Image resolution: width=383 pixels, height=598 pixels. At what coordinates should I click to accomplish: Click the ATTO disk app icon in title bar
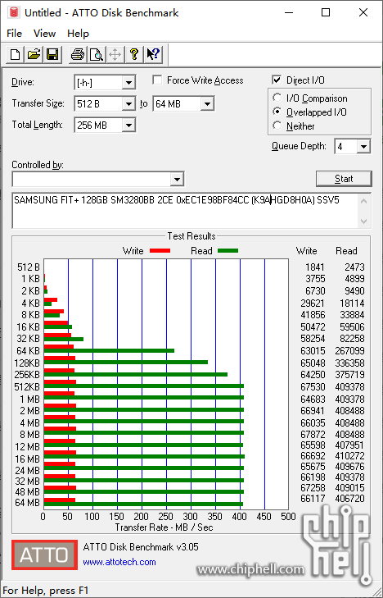tap(14, 12)
